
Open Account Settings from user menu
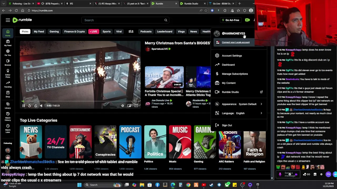point(239,56)
